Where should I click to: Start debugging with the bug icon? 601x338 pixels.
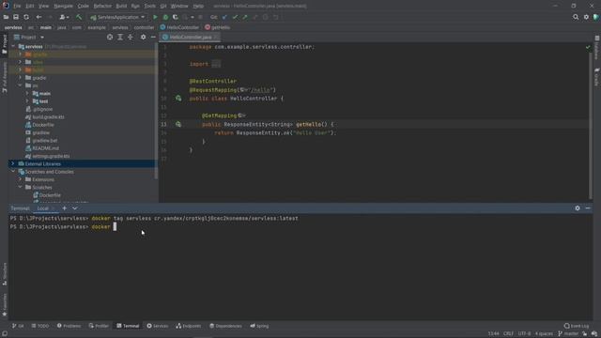pyautogui.click(x=165, y=17)
